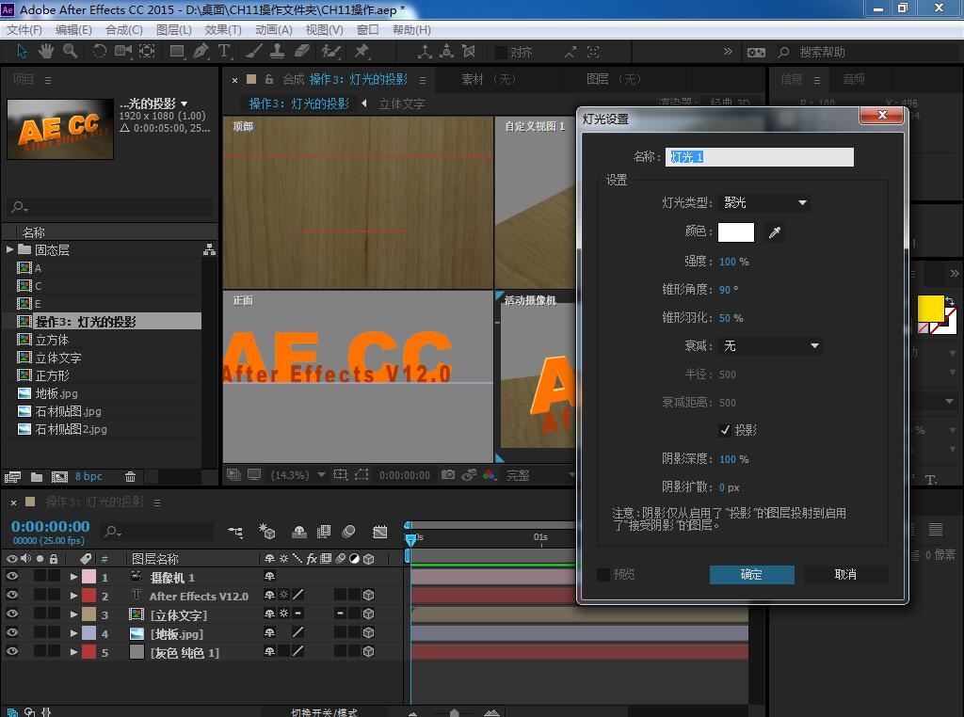
Task: Toggle the 投影 (casts shadows) checkbox
Action: [725, 430]
